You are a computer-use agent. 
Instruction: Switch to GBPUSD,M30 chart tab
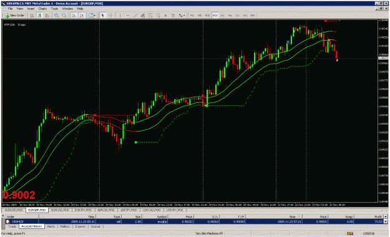(106, 210)
